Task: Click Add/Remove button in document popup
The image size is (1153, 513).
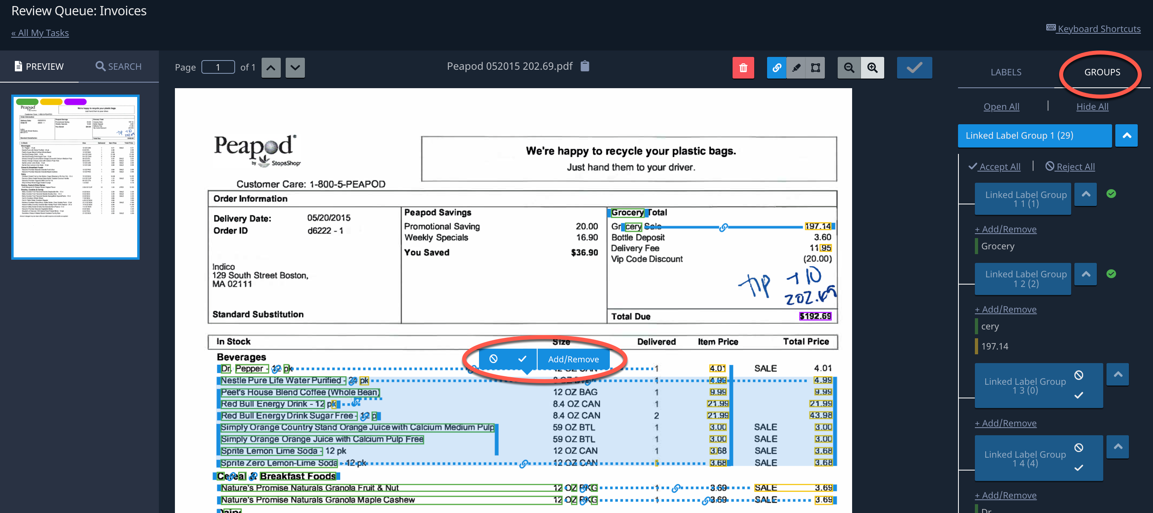Action: pos(573,359)
